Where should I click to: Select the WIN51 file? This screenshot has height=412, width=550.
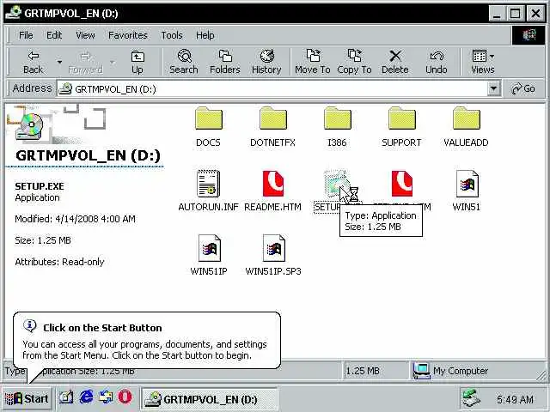click(x=466, y=191)
